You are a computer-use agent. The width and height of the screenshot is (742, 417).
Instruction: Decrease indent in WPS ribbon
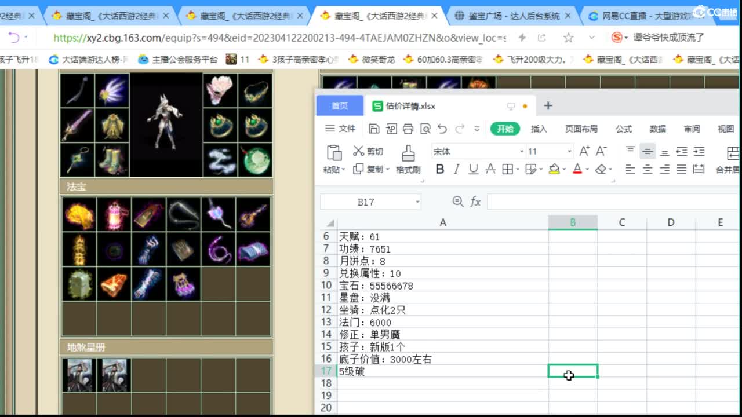[682, 151]
